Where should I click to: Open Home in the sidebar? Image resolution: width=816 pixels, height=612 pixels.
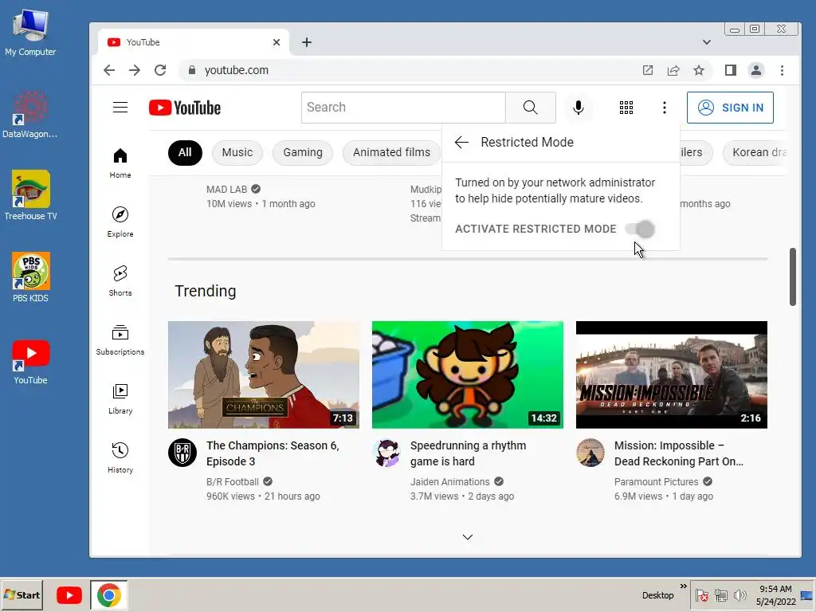pos(120,163)
